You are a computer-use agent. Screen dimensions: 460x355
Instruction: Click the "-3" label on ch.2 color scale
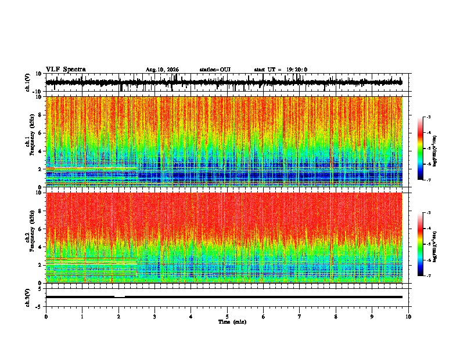coord(429,213)
